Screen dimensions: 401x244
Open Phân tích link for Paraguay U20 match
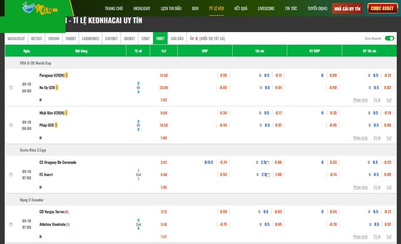point(360,100)
